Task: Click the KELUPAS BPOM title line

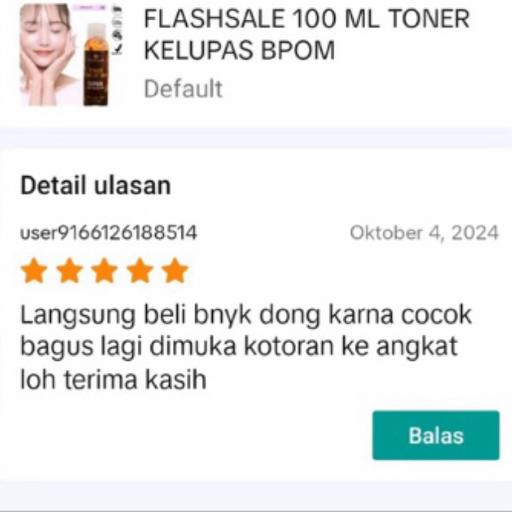Action: [x=240, y=50]
